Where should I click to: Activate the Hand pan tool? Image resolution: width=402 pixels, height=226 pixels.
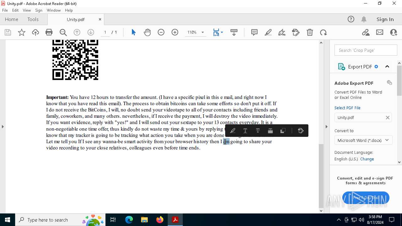[x=147, y=32]
